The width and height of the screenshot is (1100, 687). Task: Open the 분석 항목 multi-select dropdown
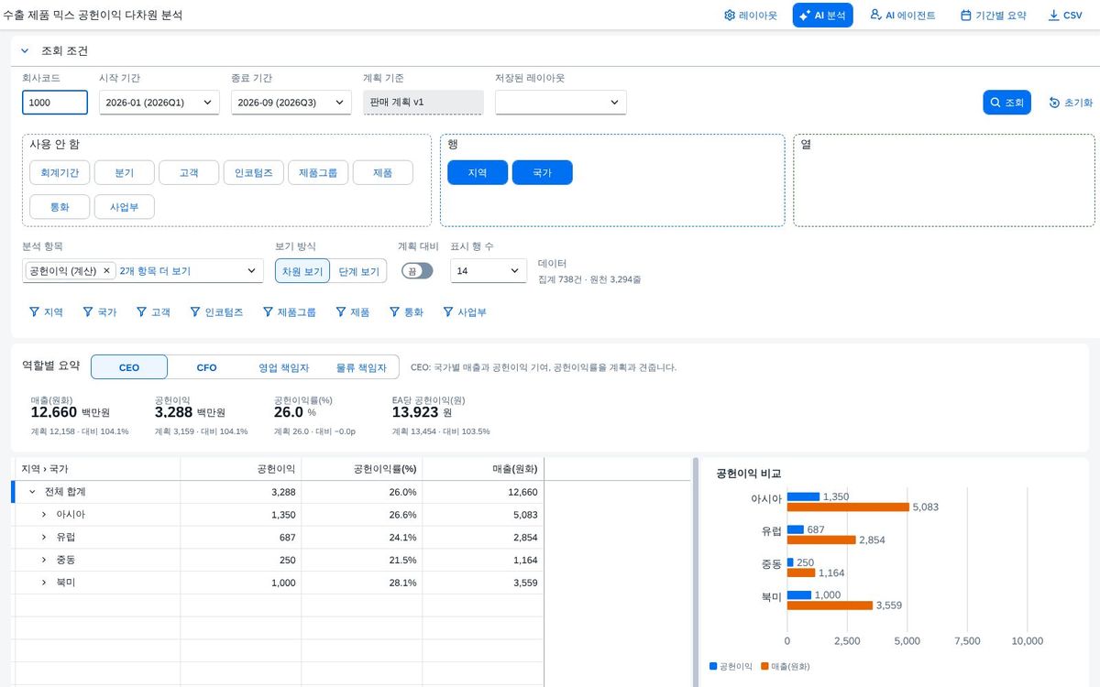253,270
